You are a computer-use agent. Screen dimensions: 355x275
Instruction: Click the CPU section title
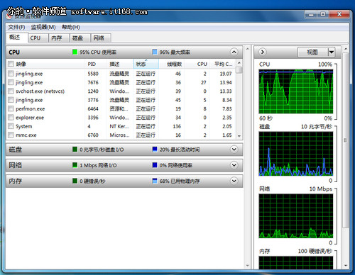point(14,52)
